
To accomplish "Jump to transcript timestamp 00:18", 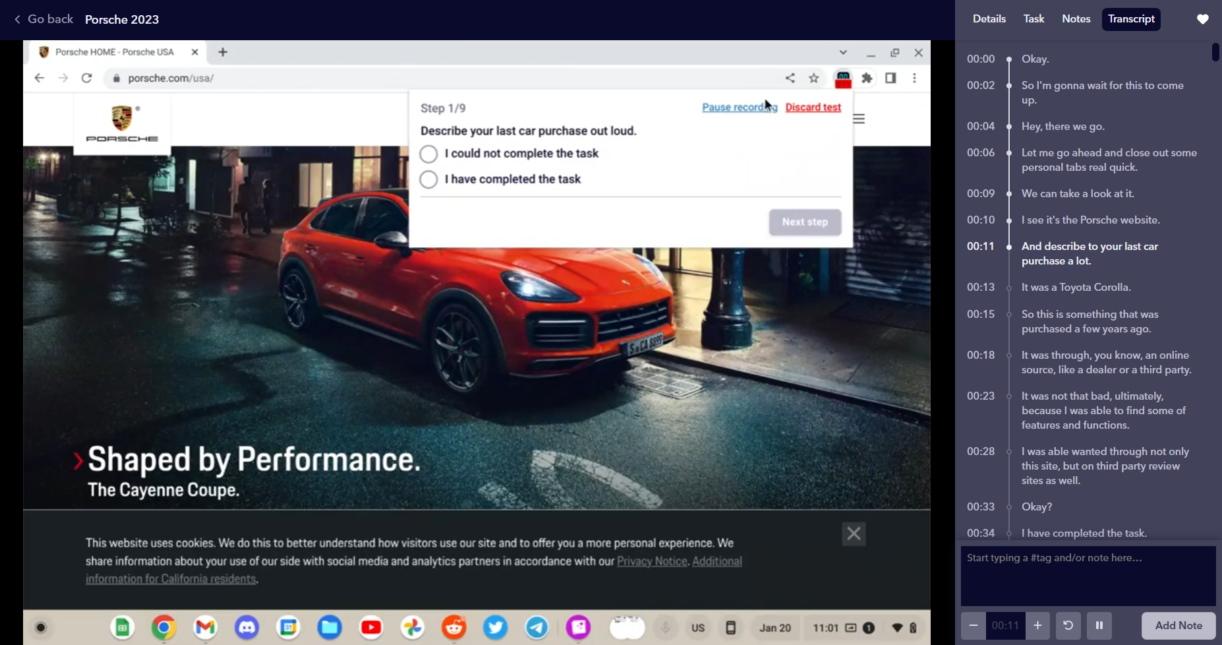I will click(981, 355).
